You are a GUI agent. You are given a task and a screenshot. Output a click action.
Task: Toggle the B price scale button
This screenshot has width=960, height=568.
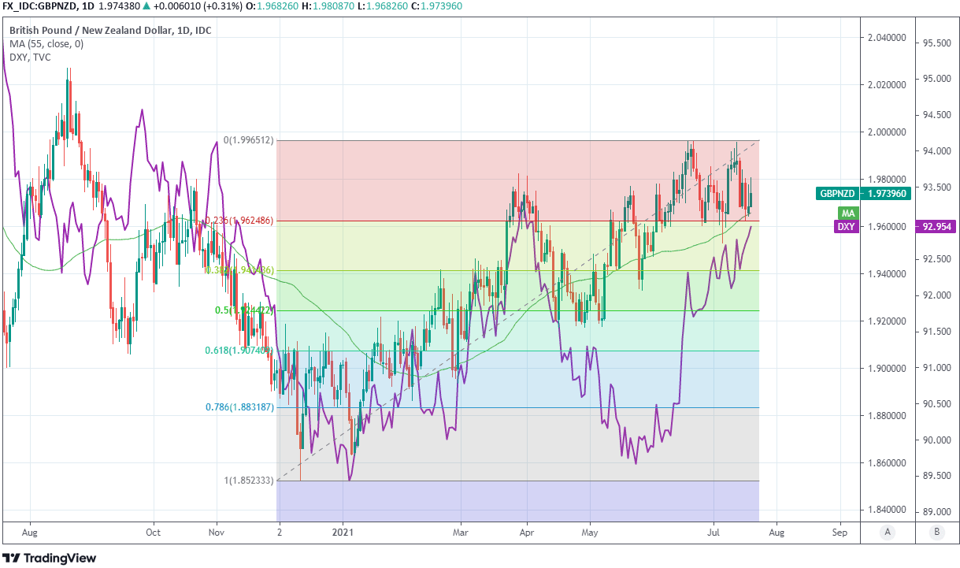coord(936,532)
